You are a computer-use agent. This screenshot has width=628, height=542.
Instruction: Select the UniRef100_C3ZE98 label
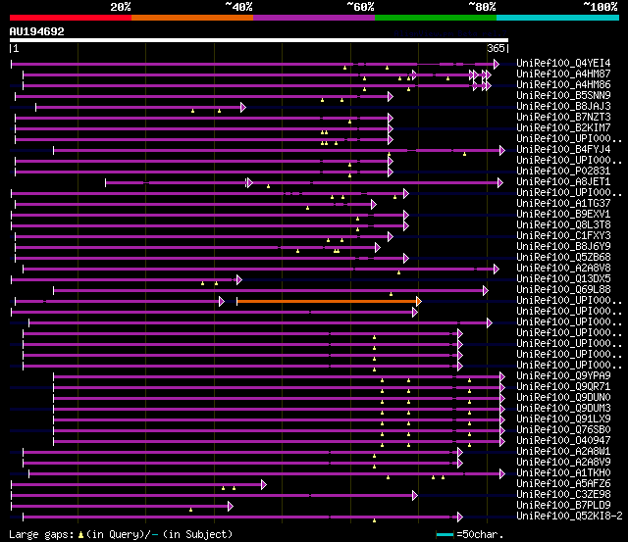coord(563,495)
